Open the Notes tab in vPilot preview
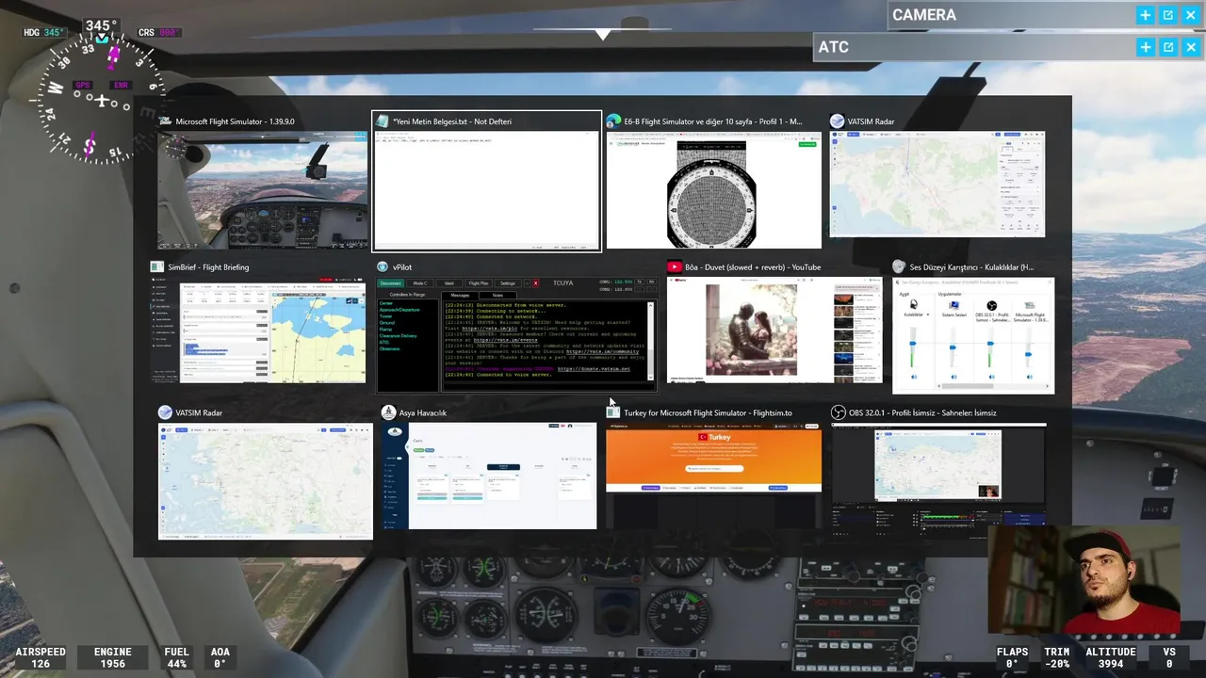Image resolution: width=1206 pixels, height=678 pixels. 497,295
